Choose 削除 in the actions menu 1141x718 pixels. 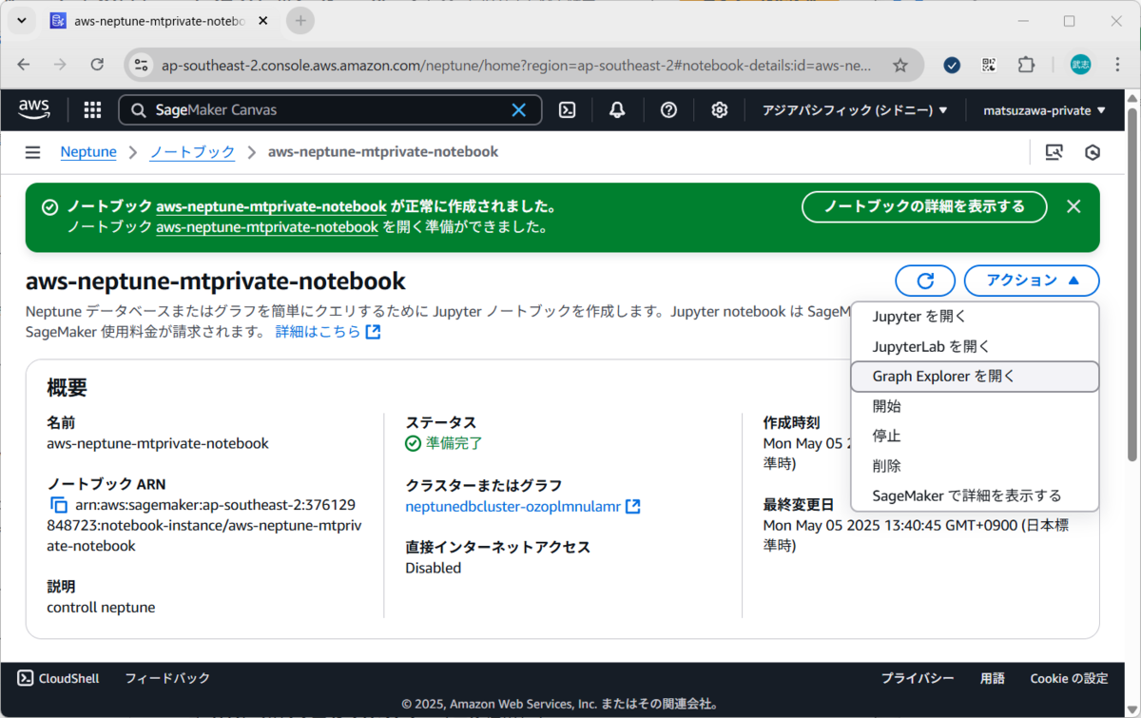tap(975, 466)
